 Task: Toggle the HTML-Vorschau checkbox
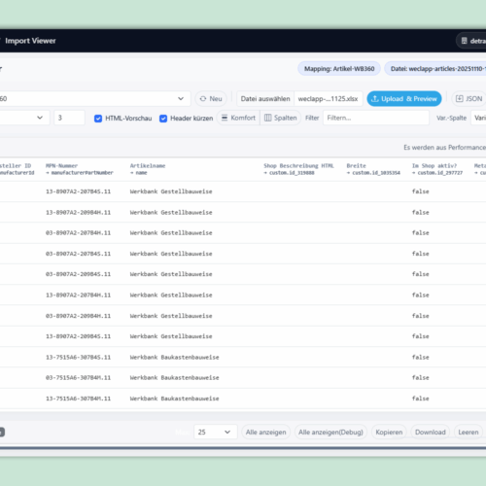click(x=98, y=119)
